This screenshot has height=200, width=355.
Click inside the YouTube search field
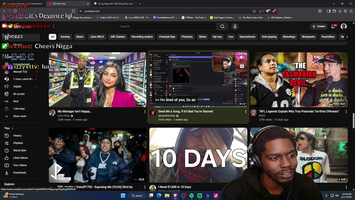click(x=167, y=26)
